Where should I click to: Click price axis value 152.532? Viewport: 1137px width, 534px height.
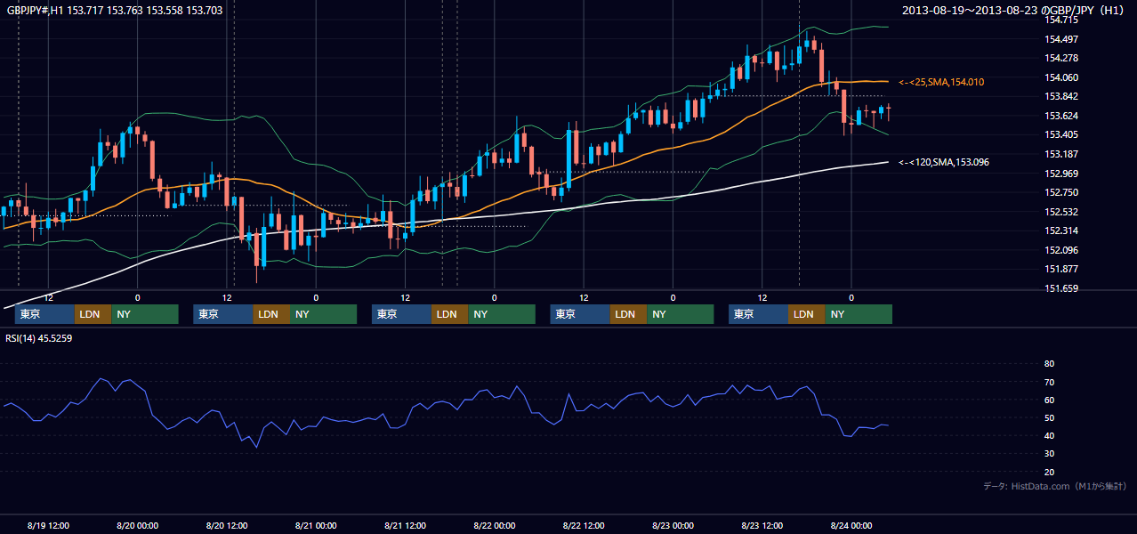click(1062, 212)
